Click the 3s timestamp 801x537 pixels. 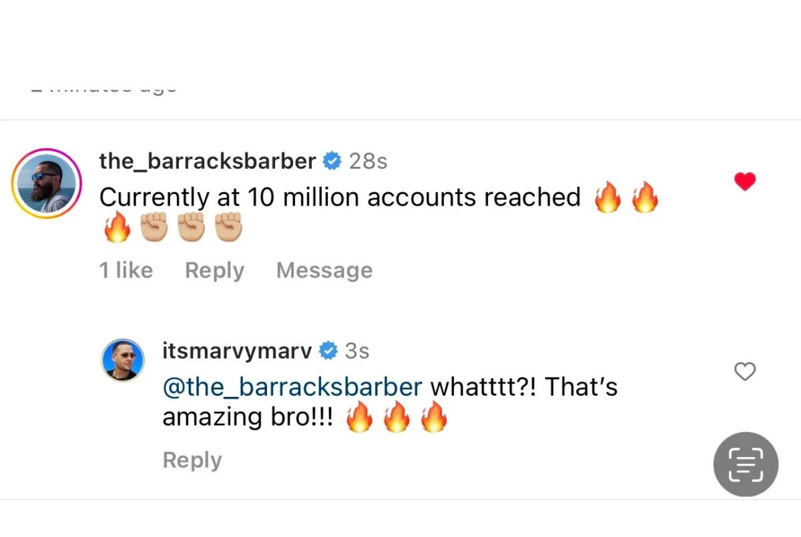[357, 352]
